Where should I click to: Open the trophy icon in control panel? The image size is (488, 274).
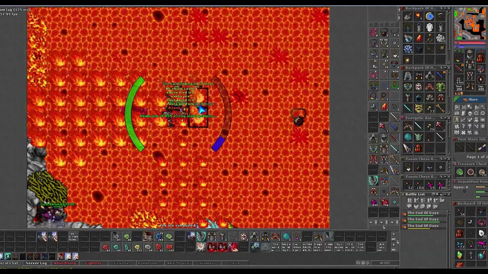tap(470, 126)
